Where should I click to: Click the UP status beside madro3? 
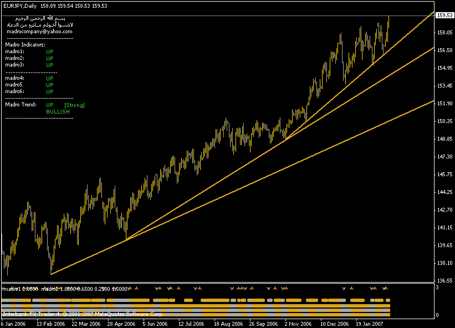click(x=50, y=65)
